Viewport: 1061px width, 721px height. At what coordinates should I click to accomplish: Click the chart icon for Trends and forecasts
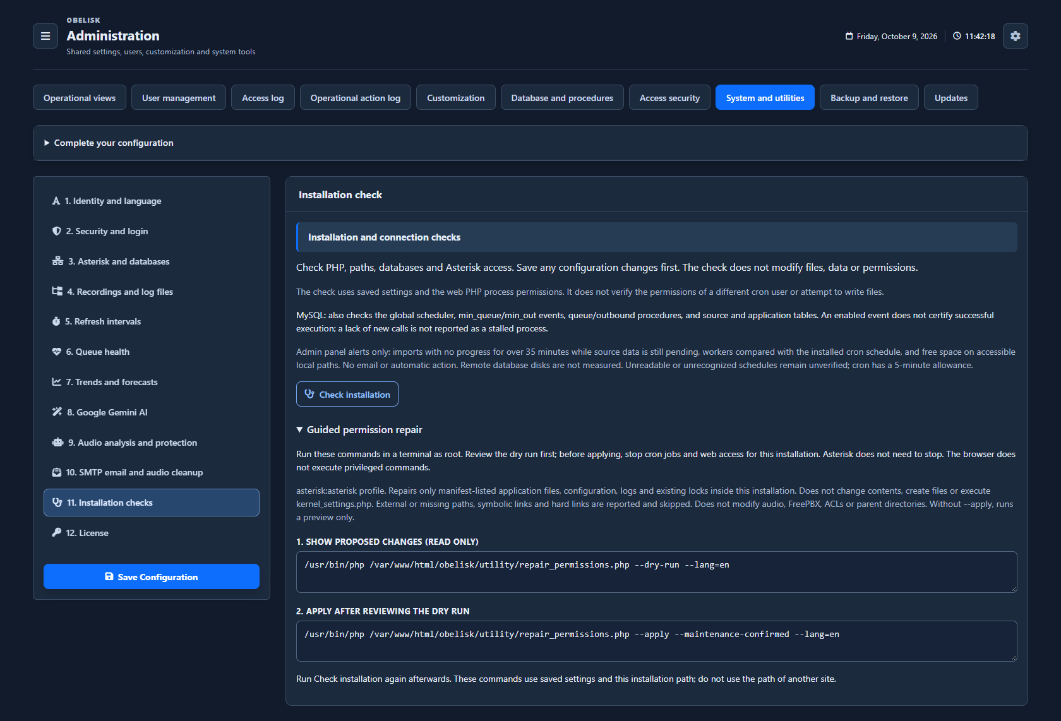coord(57,382)
